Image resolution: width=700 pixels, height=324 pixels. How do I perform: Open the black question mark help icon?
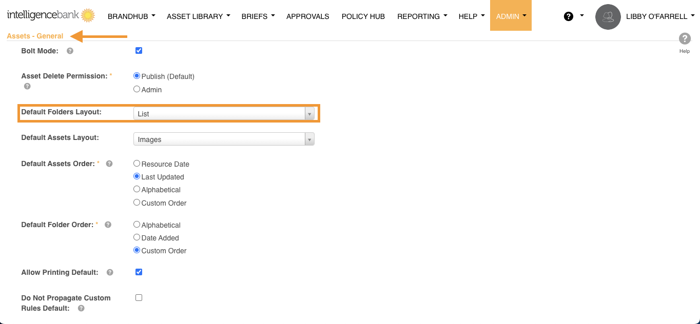tap(568, 16)
